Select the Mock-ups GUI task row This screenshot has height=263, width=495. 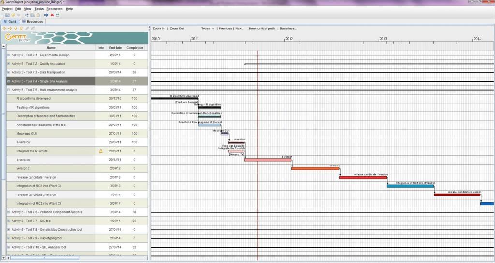77,134
